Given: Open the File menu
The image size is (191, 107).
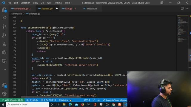Looking at the screenshot, I should [x=9, y=3].
